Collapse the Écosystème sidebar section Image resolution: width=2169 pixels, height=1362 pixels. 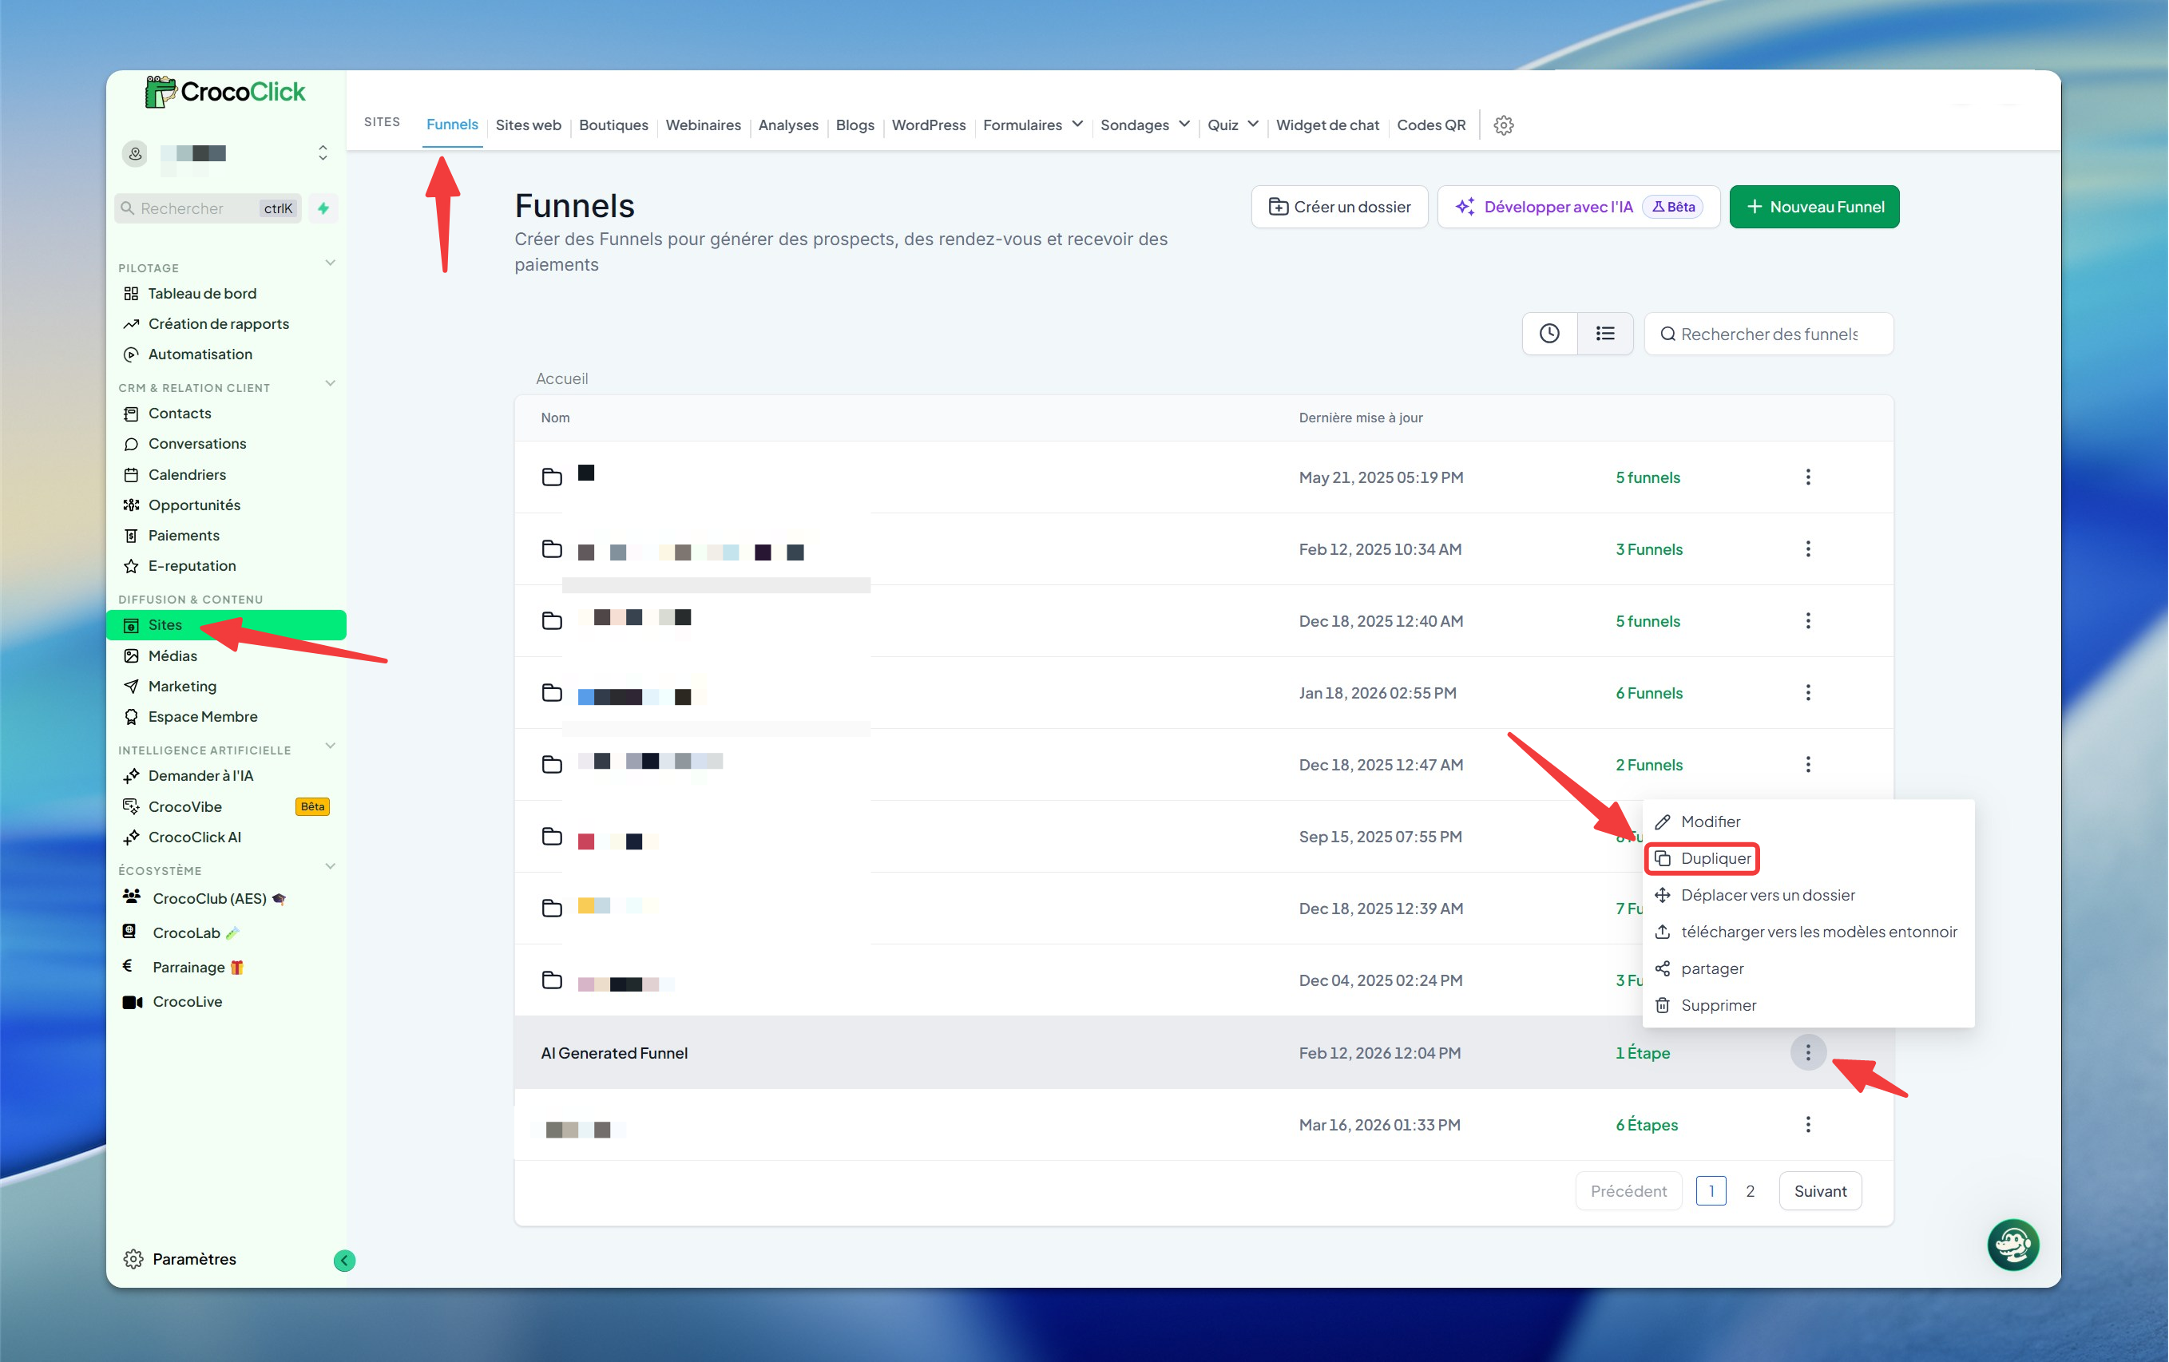[330, 867]
